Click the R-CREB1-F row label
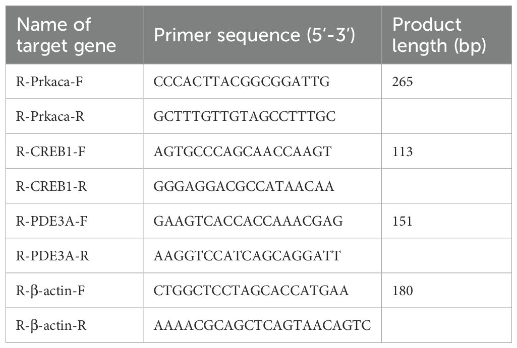This screenshot has height=348, width=517. 46,151
